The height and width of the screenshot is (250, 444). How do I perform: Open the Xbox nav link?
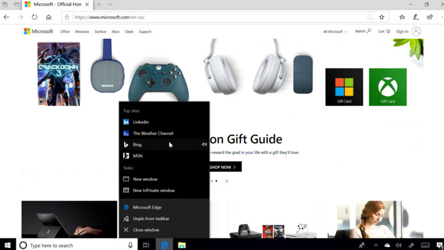tap(116, 32)
